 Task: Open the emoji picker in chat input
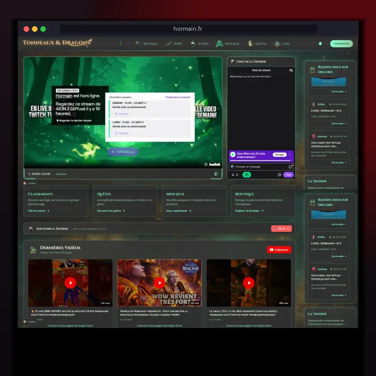[290, 167]
